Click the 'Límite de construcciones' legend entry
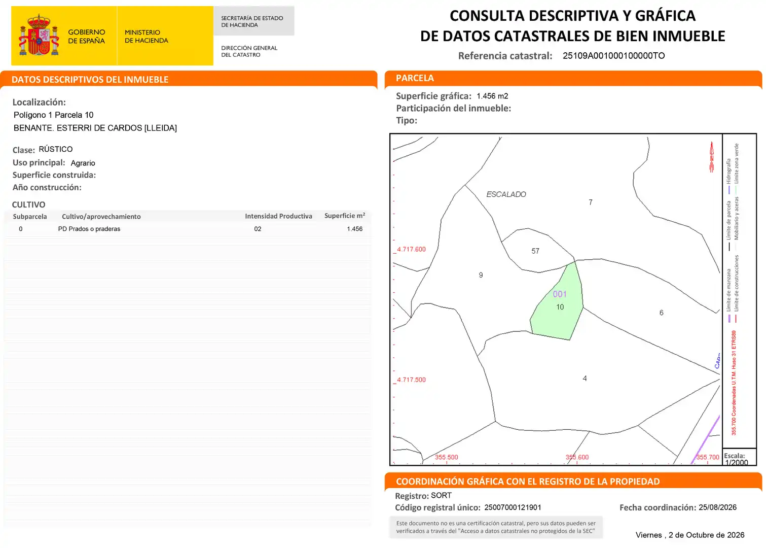The height and width of the screenshot is (548, 766). coord(737,288)
